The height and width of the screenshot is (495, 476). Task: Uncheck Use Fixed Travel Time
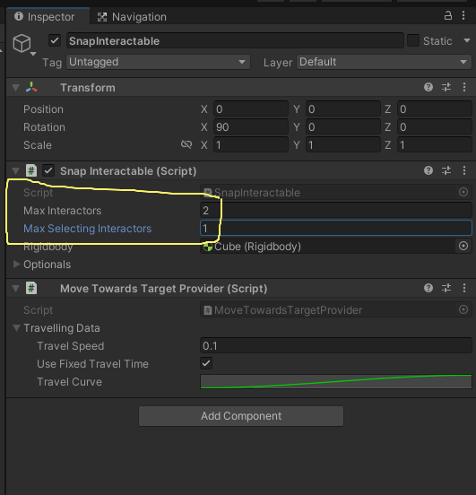pos(206,363)
